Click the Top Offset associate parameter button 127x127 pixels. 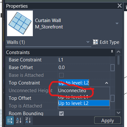pyautogui.click(x=113, y=98)
